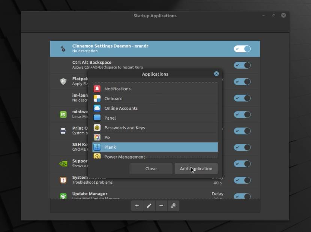Click the Flatpak shield icon

click(63, 81)
